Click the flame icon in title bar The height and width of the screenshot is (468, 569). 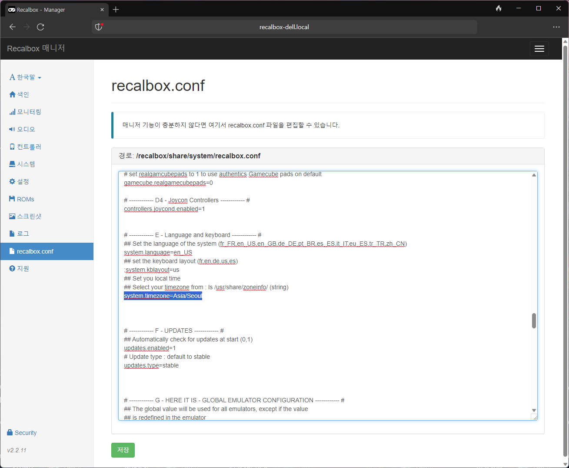coord(499,8)
